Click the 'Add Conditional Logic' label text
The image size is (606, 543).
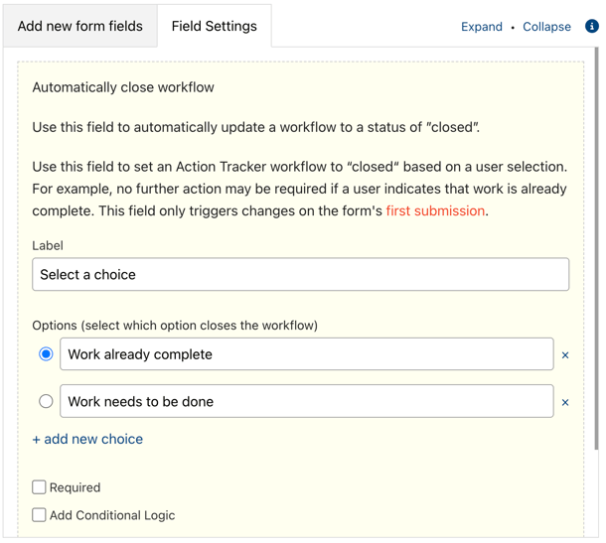click(x=112, y=515)
